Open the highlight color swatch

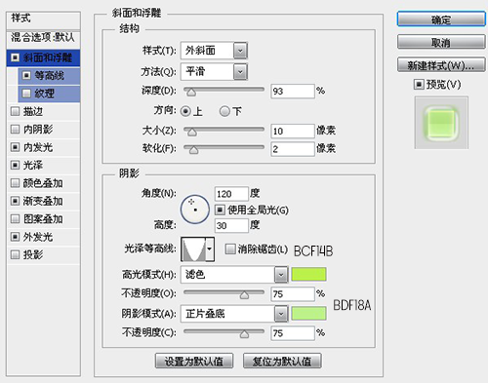308,275
